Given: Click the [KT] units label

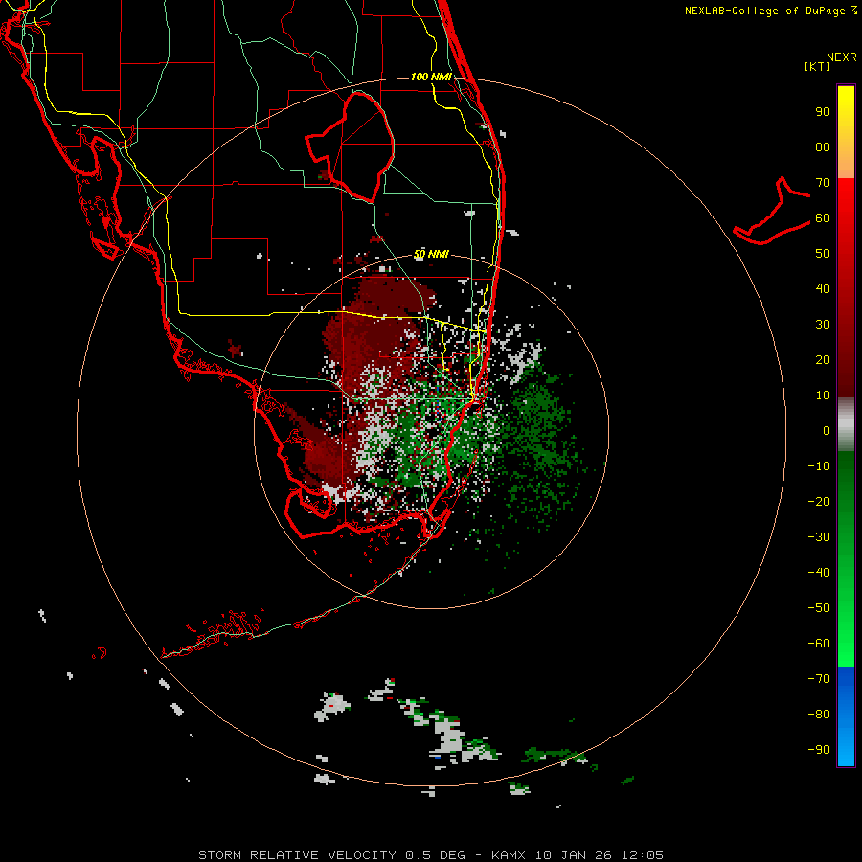Looking at the screenshot, I should point(818,66).
